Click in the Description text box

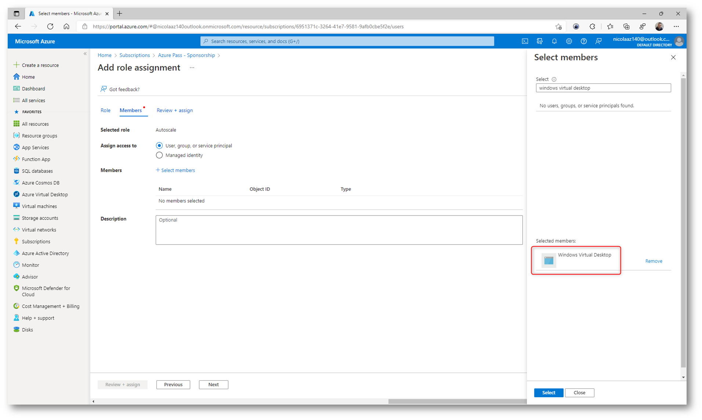click(x=339, y=230)
